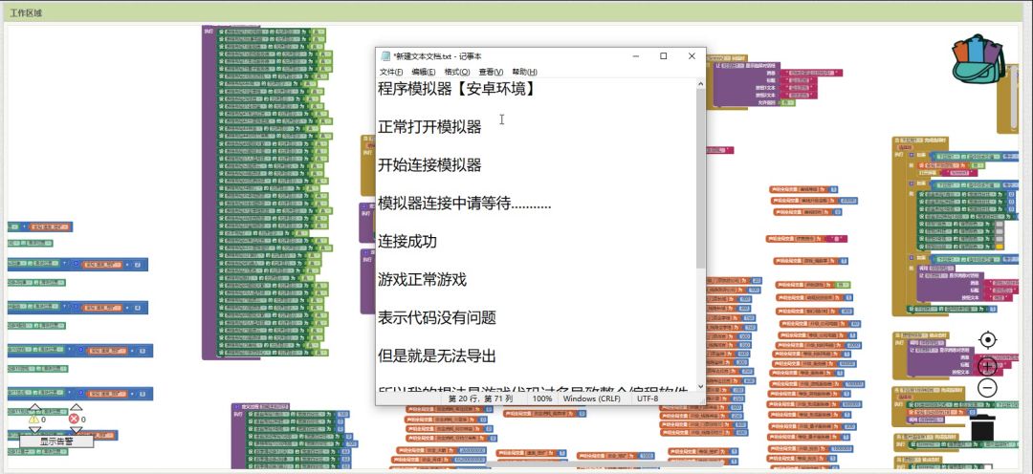This screenshot has height=474, width=1033.
Task: Jump to previous warning with up arrow
Action: pos(34,408)
